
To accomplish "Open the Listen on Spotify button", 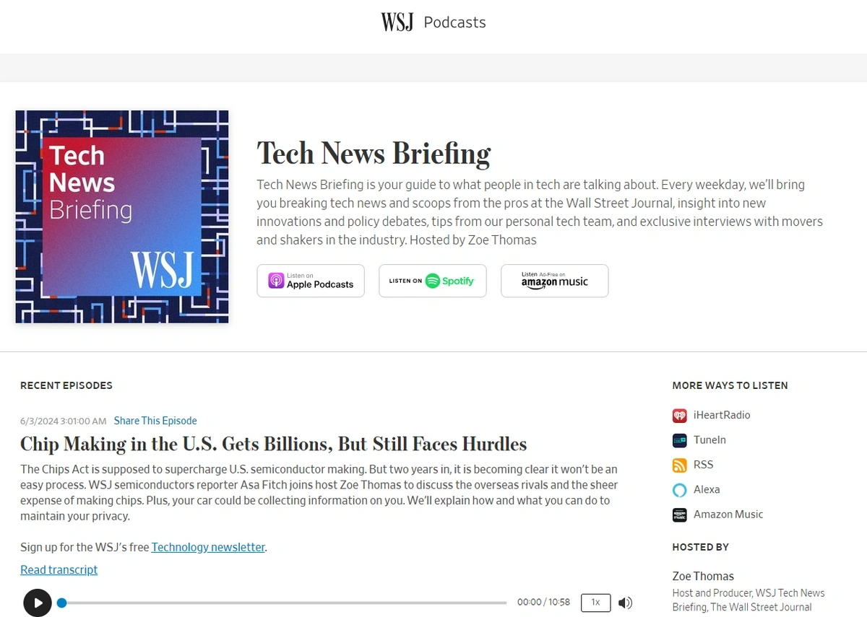I will (432, 281).
